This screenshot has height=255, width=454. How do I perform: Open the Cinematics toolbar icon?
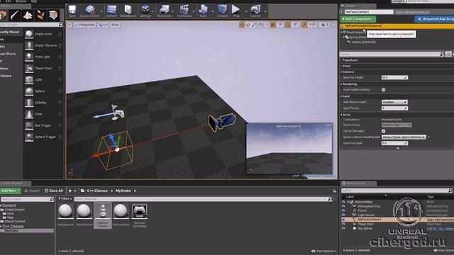coord(184,11)
